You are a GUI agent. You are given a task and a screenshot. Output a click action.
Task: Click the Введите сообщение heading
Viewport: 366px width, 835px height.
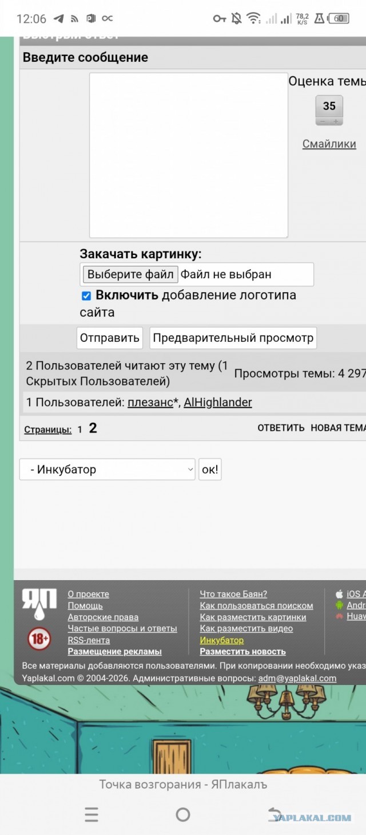(x=85, y=57)
